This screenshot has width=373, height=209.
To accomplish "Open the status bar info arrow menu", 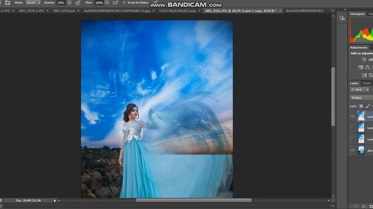I will pyautogui.click(x=55, y=201).
